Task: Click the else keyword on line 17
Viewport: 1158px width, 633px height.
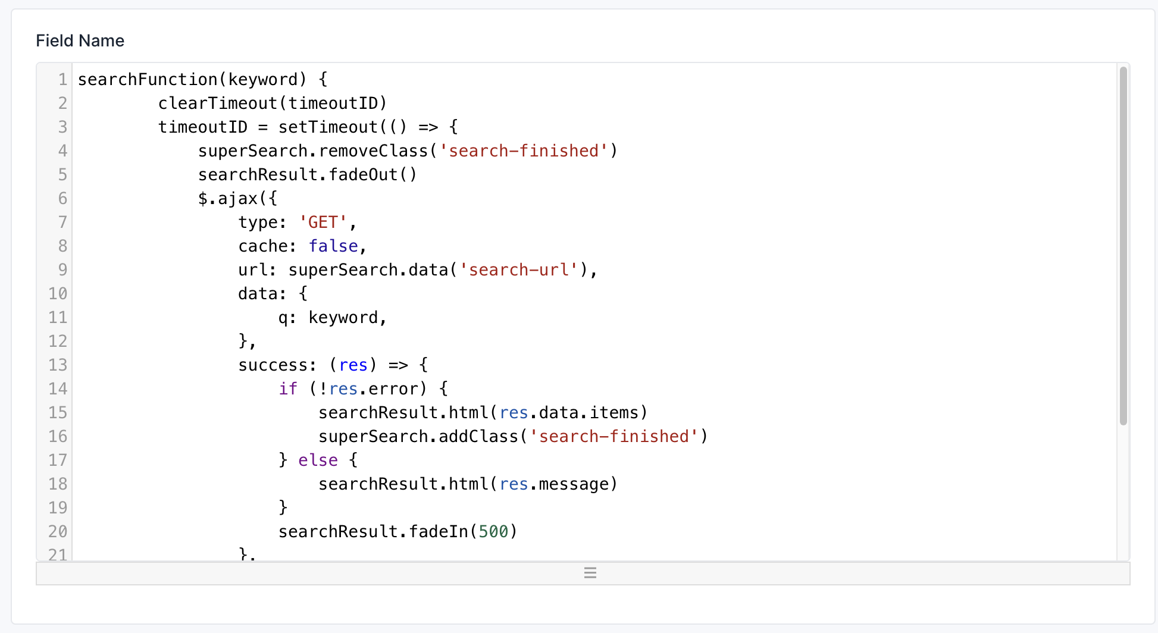Action: [318, 460]
